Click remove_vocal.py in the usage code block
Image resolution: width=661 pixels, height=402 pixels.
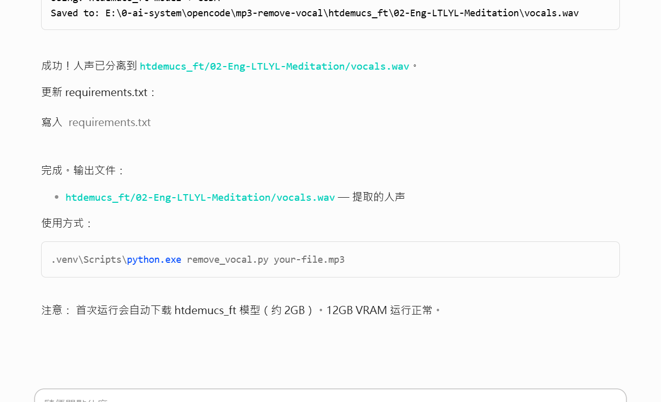click(x=227, y=260)
